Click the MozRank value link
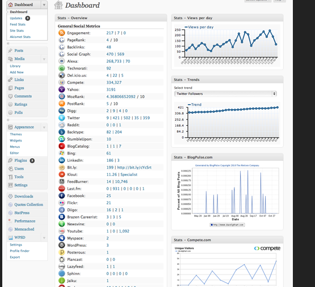Screen dimensions: 315x287 point(121,97)
